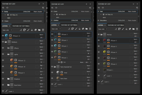Toggle the Dirt effect visibility eye
Screen dimensions: 142x95
click(x=59, y=62)
